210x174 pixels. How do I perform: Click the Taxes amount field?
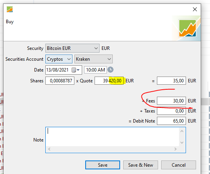(171, 111)
